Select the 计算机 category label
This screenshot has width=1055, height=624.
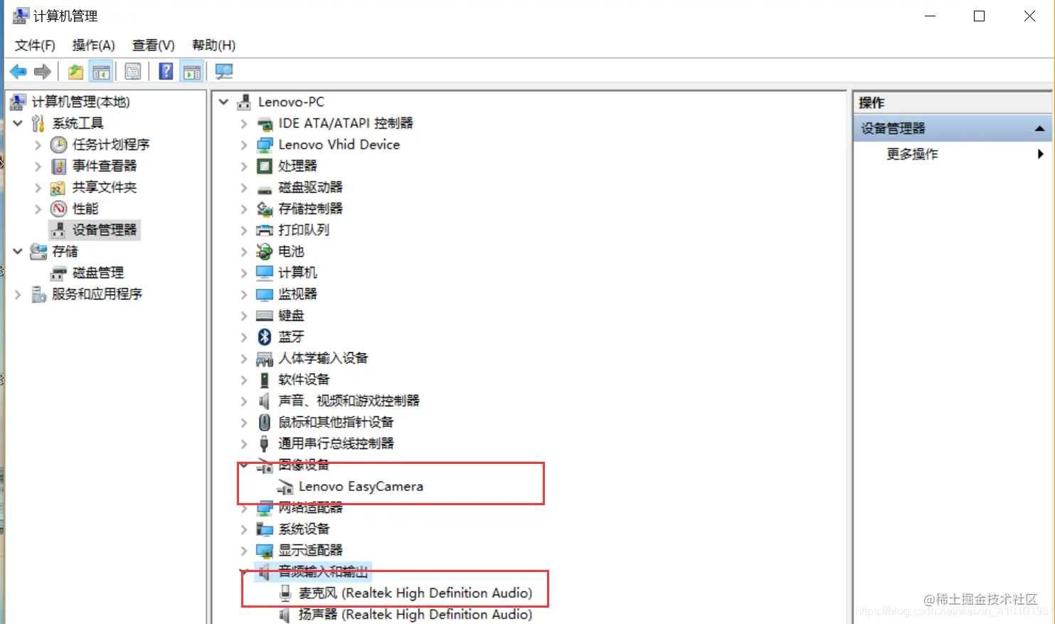(x=297, y=273)
